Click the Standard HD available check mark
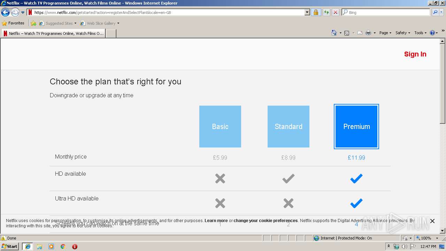This screenshot has height=251, width=446. pos(289,178)
